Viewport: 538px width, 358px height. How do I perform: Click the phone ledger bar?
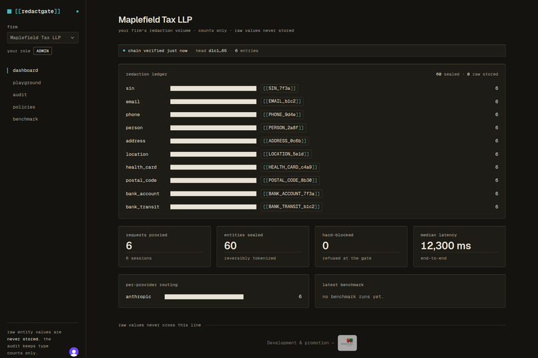coord(214,115)
